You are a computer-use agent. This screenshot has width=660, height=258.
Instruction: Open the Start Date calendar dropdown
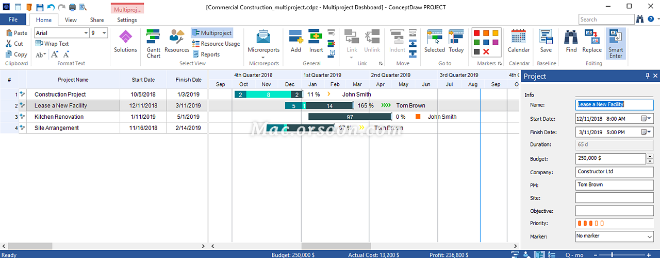point(646,119)
